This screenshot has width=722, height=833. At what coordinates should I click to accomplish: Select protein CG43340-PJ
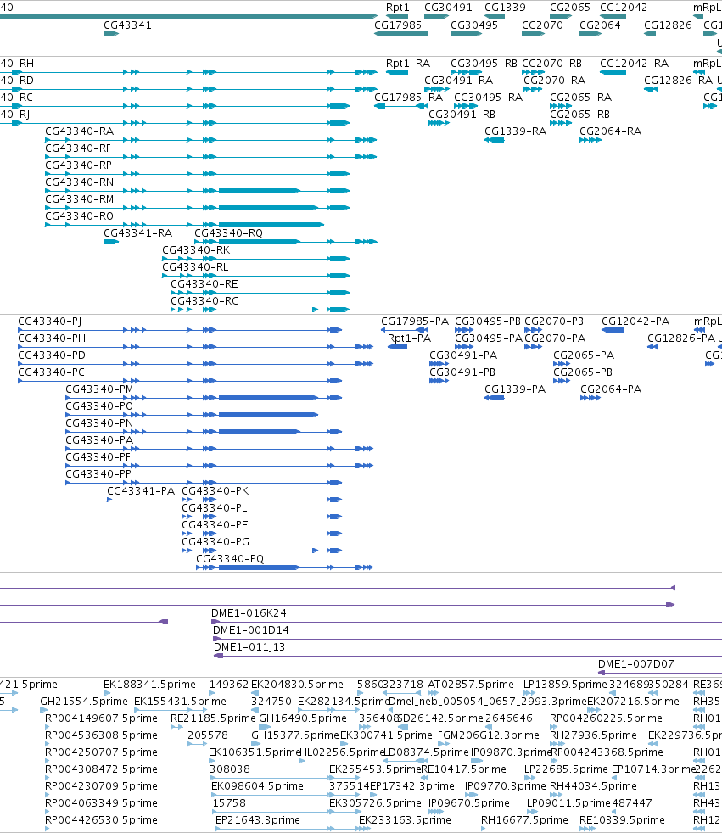point(49,321)
